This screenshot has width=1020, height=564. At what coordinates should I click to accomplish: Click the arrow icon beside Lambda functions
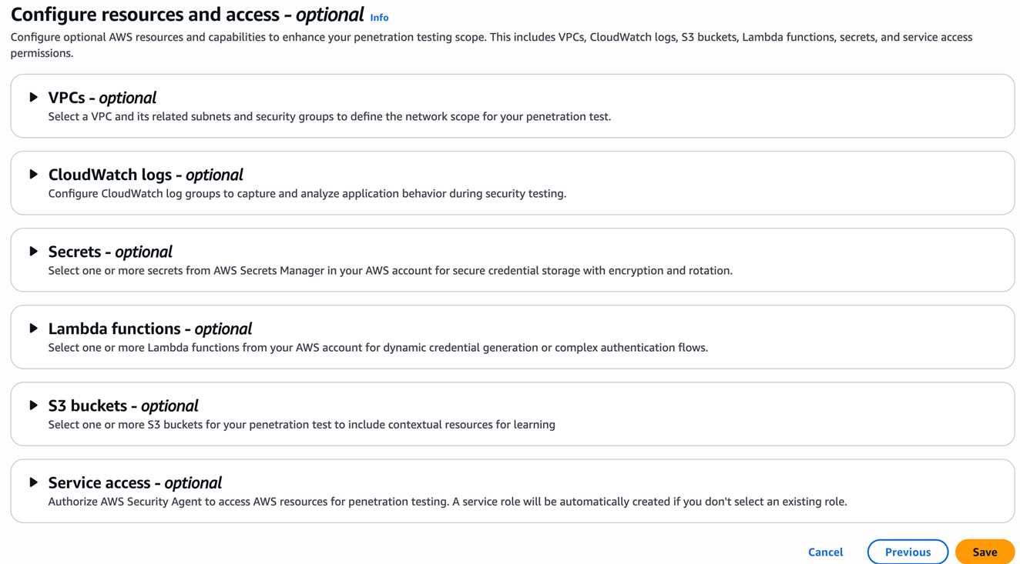point(34,329)
